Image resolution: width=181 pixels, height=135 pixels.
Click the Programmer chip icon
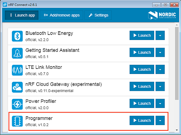(x=17, y=121)
